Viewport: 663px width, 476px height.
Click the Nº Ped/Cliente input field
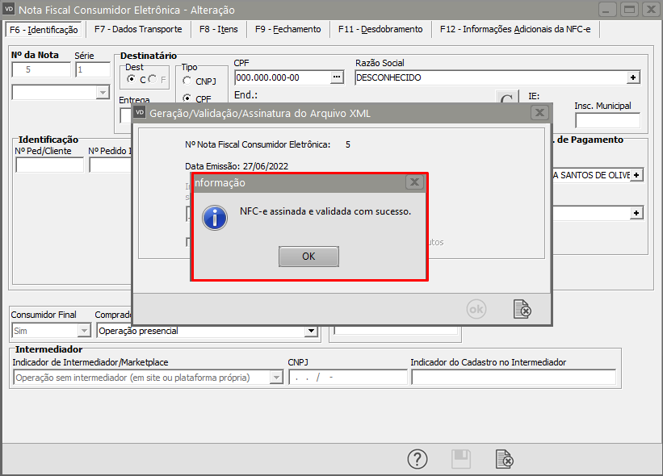[x=49, y=165]
